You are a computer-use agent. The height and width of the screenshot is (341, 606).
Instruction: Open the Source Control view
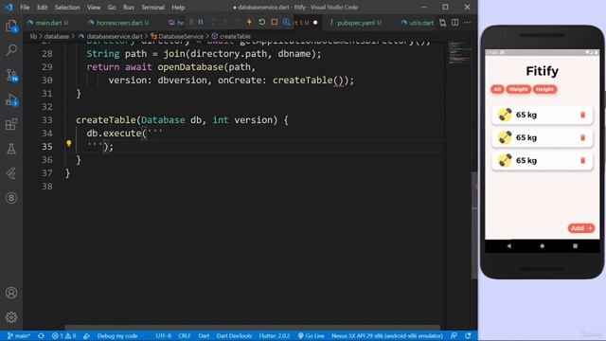(11, 75)
